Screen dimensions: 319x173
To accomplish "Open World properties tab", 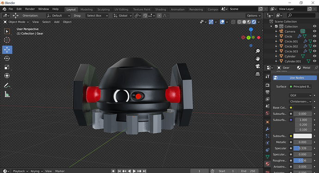I will tap(268, 113).
